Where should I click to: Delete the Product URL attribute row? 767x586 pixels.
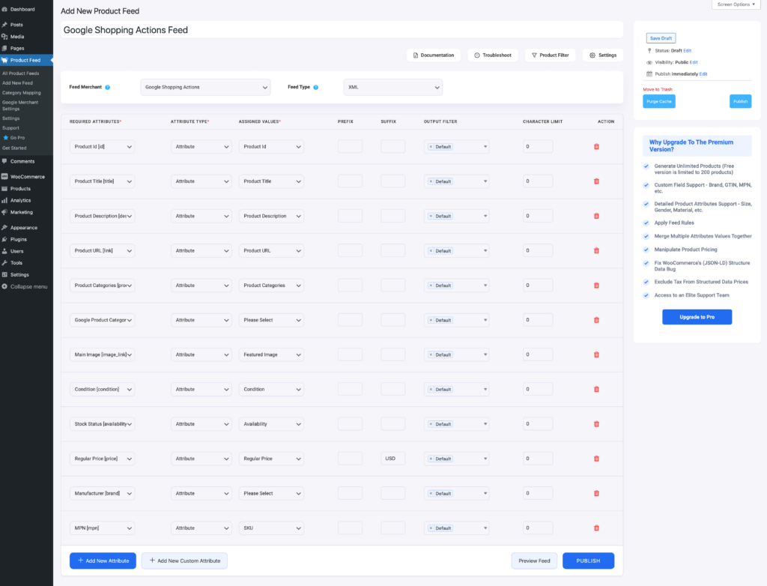596,250
